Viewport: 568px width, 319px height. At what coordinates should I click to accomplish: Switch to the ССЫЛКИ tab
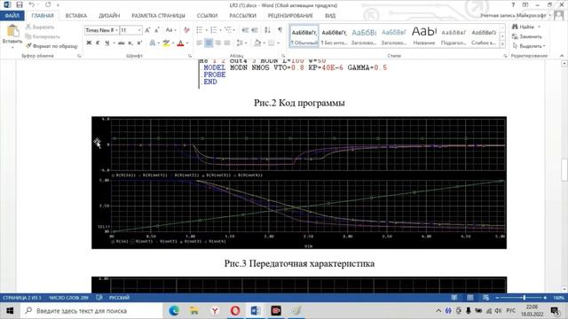[207, 16]
